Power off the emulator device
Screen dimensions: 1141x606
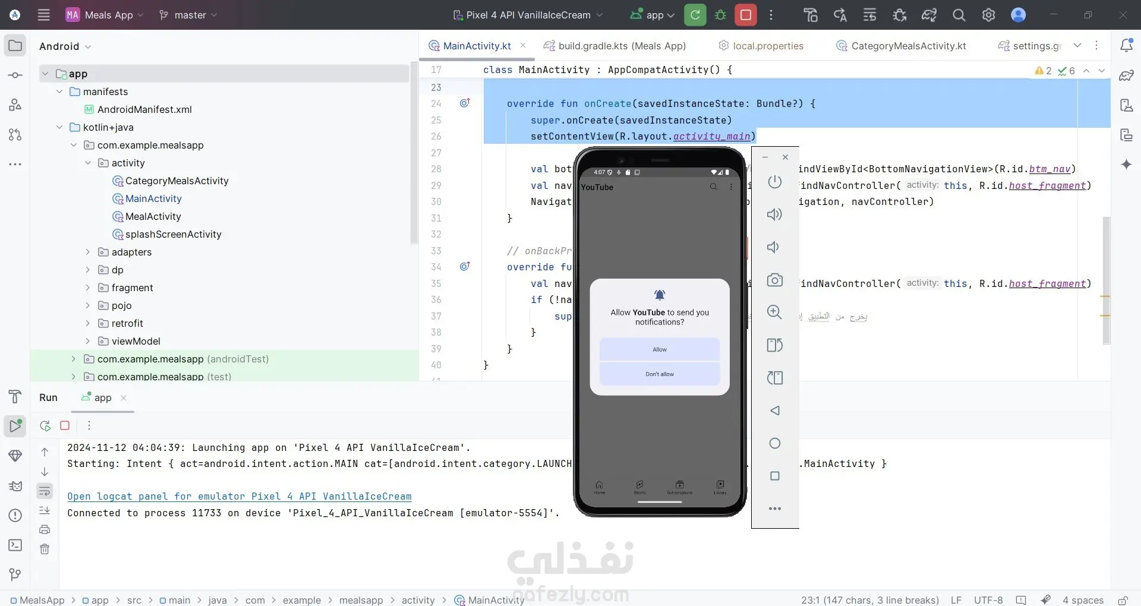tap(774, 182)
